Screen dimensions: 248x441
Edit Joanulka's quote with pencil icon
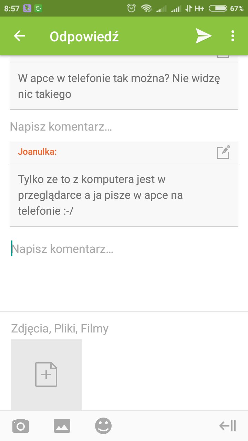pos(223,152)
